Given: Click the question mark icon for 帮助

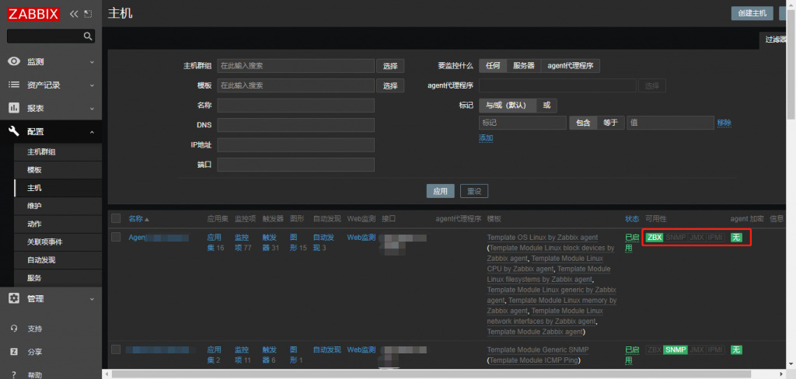Looking at the screenshot, I should 14,375.
